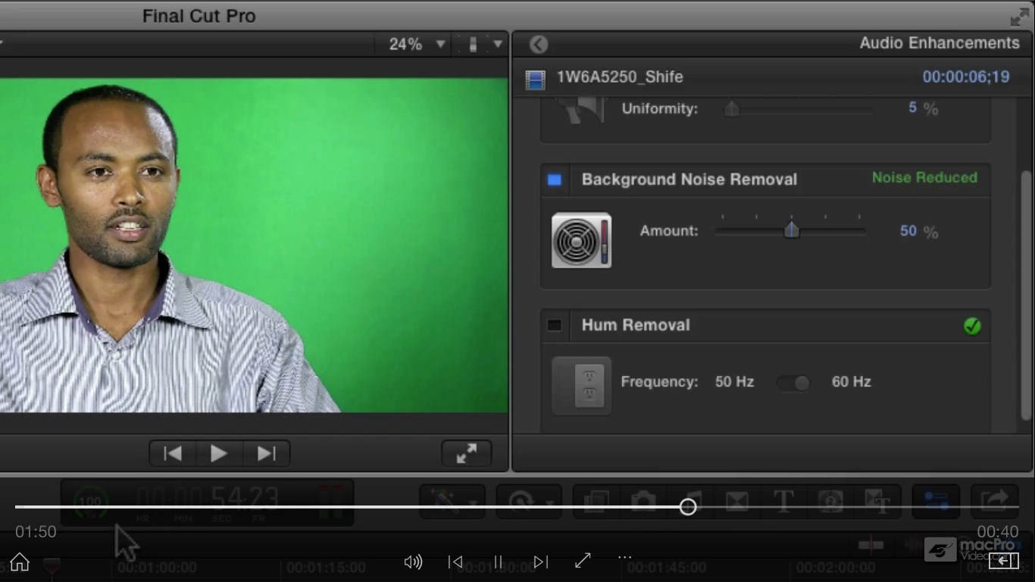Click the Uniformity value field showing 5

(913, 108)
